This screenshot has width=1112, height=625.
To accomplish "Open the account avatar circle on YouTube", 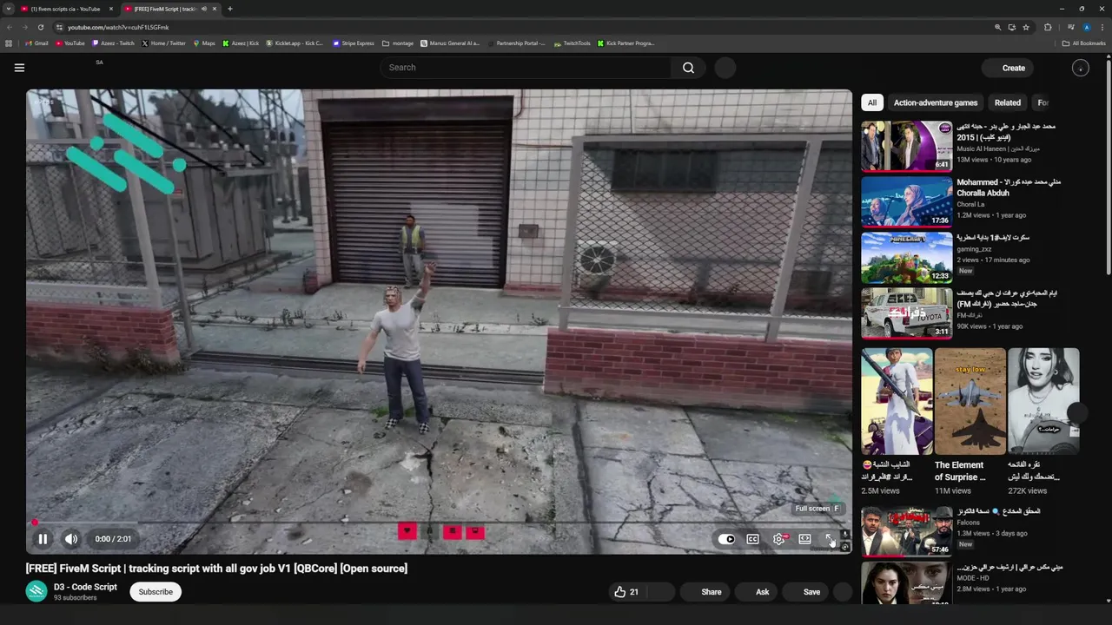I will click(x=1081, y=68).
